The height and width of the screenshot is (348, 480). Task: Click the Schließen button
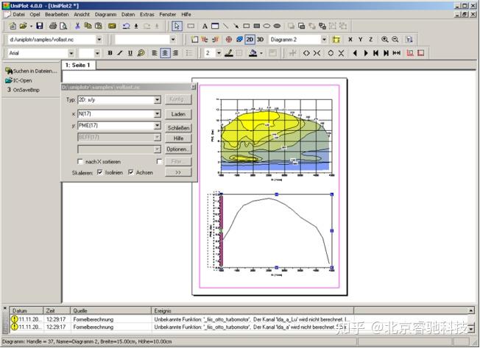pos(177,128)
